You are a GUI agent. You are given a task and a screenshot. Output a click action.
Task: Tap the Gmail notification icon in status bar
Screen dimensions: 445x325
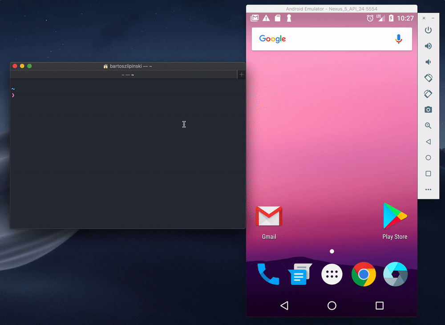click(255, 18)
